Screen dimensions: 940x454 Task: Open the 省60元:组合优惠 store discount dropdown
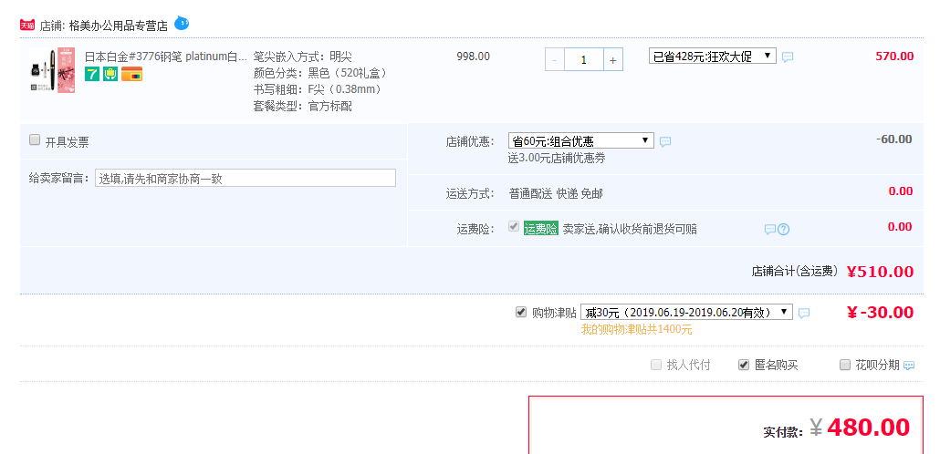tap(581, 140)
